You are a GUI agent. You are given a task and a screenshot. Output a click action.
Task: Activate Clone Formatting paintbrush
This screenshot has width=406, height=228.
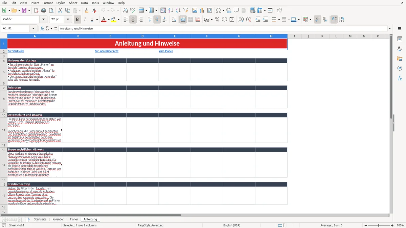[87, 10]
